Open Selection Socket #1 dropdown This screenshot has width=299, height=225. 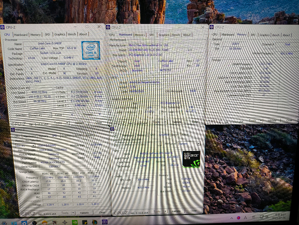pyautogui.click(x=40, y=115)
